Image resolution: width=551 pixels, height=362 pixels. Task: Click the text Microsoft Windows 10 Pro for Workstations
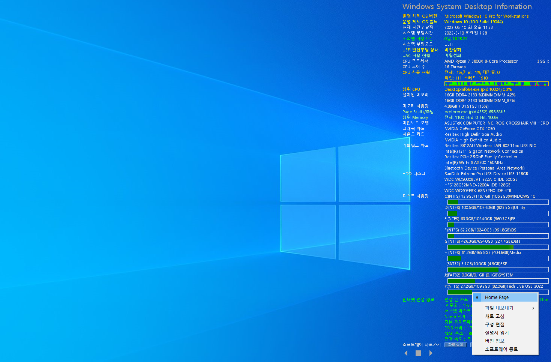pyautogui.click(x=486, y=16)
